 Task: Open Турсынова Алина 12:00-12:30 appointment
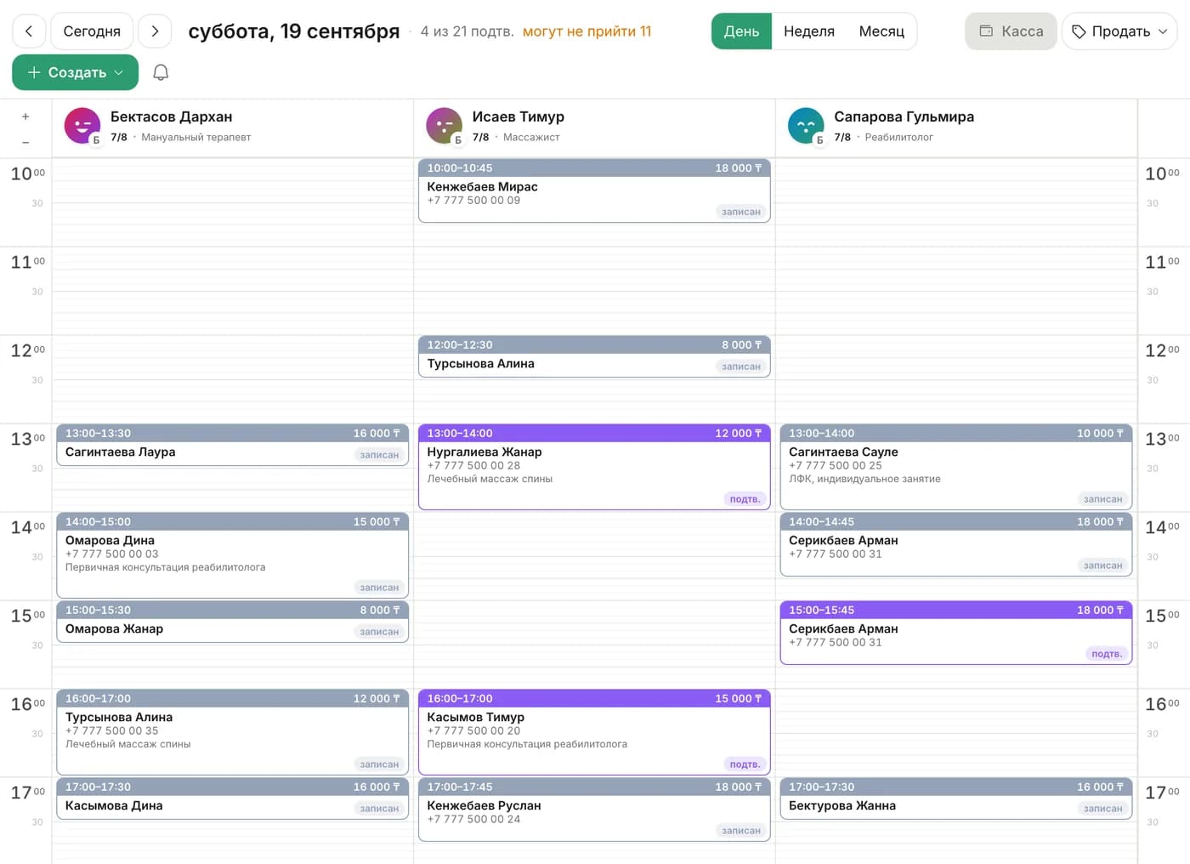594,356
